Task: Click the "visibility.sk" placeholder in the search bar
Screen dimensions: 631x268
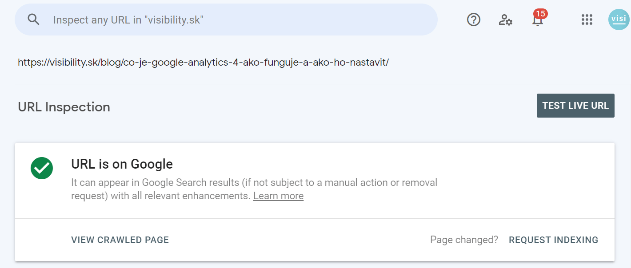Action: [x=174, y=20]
